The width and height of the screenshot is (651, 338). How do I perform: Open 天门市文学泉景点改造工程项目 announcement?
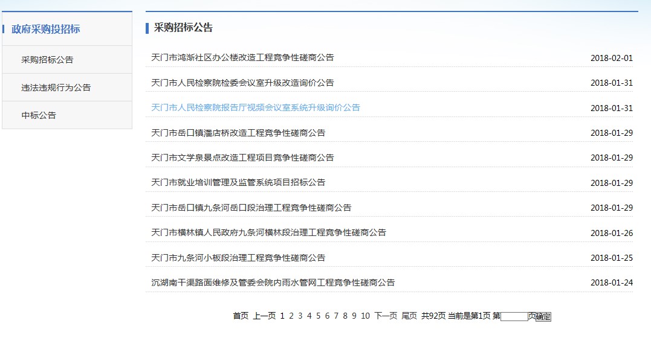[x=242, y=158]
